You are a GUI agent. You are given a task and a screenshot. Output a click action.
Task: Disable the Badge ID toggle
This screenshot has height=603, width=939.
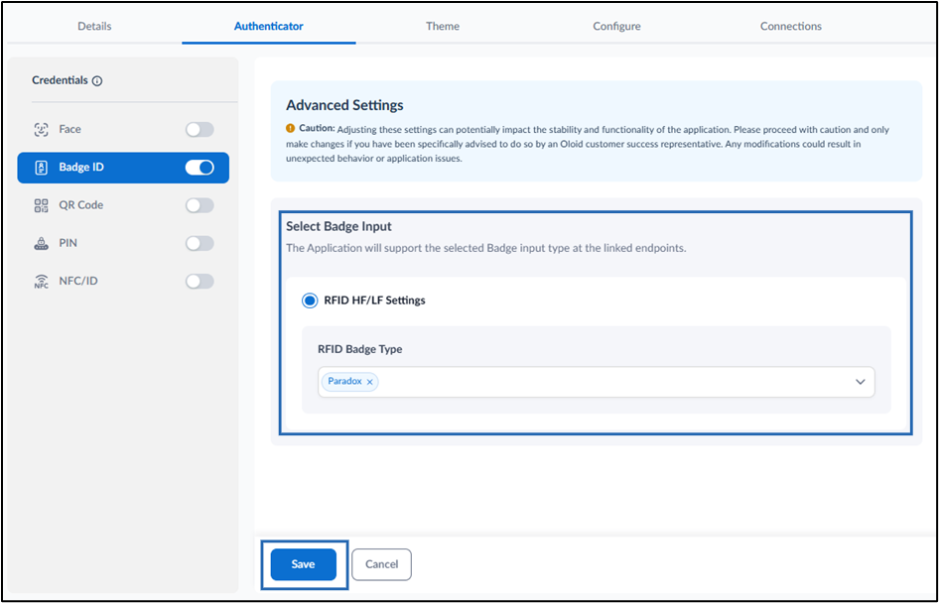[x=200, y=168]
